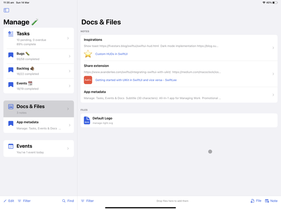Select the Tasks section title
This screenshot has width=281, height=210.
[23, 34]
